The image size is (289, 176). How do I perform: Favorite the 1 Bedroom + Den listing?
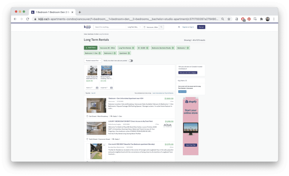click(104, 100)
